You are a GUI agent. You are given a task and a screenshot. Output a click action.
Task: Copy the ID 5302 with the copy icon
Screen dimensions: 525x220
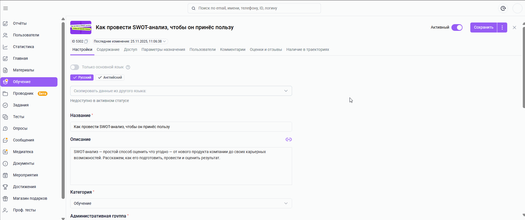pyautogui.click(x=86, y=41)
